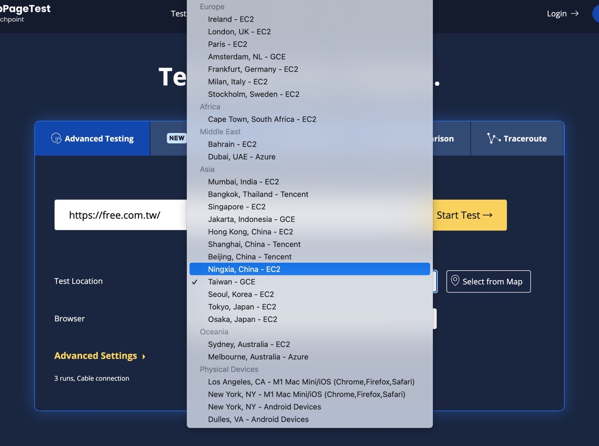Select Stockholm, Sweden - EC2
Screen dimensions: 599x446
click(310, 94)
